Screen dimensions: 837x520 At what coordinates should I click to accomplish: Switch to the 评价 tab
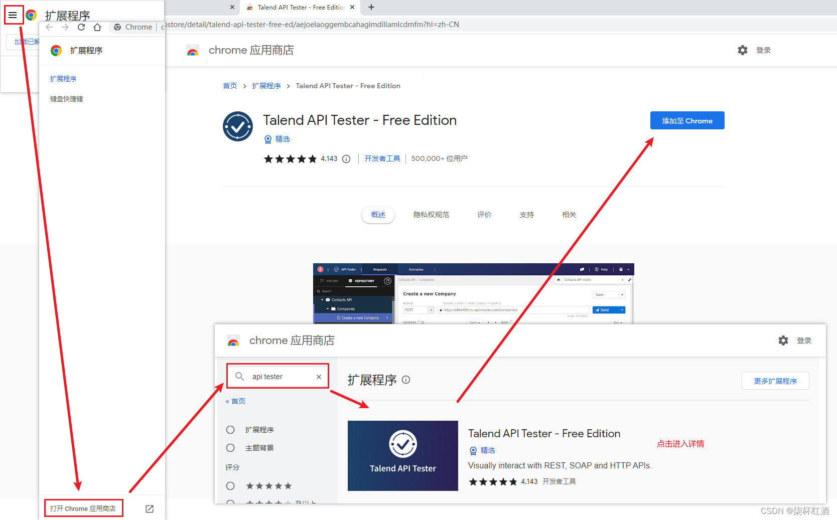484,215
